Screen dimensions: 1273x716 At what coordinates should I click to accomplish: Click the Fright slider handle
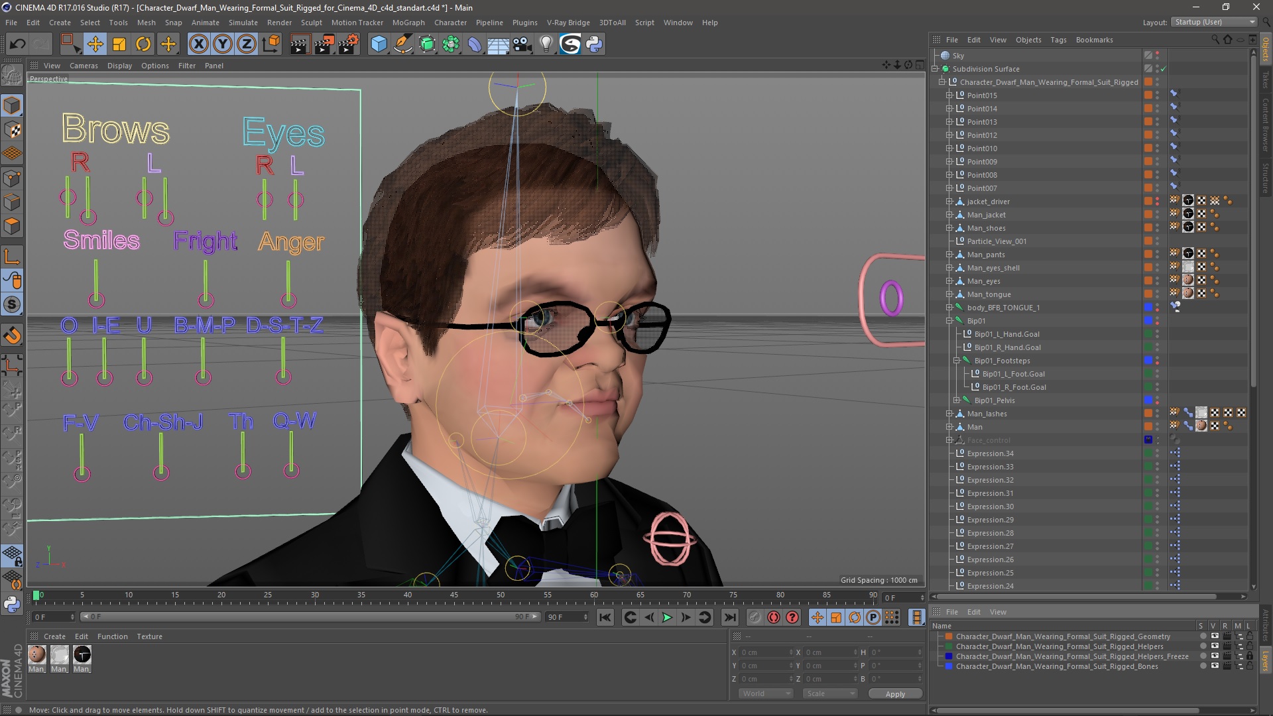pos(206,300)
